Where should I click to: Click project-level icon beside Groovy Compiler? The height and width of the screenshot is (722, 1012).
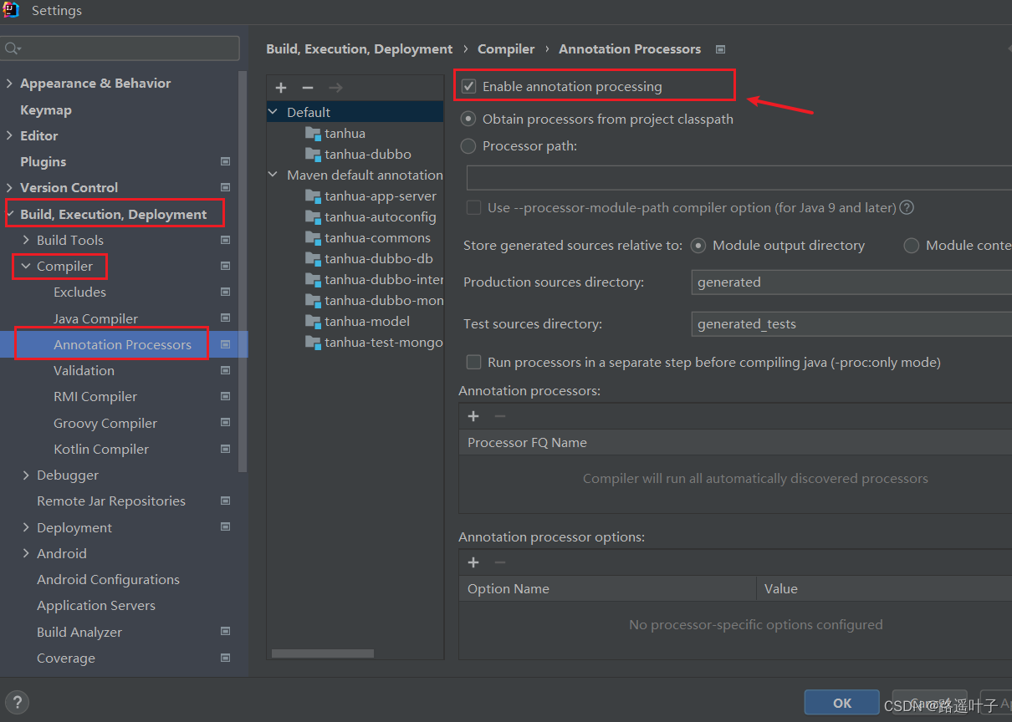click(225, 423)
